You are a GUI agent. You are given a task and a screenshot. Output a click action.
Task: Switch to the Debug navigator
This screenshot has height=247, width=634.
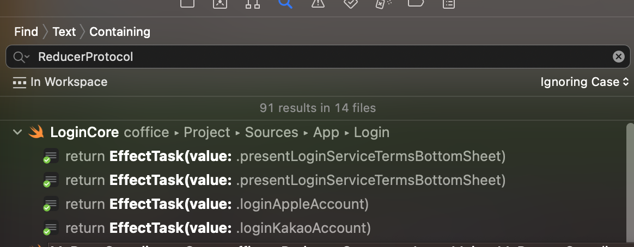pyautogui.click(x=383, y=3)
